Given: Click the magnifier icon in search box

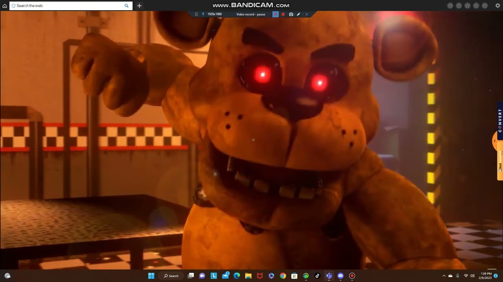Looking at the screenshot, I should (127, 6).
